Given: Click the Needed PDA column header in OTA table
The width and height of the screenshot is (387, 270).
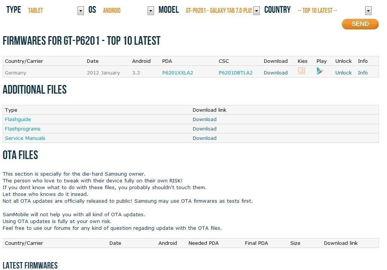Looking at the screenshot, I should 203,243.
